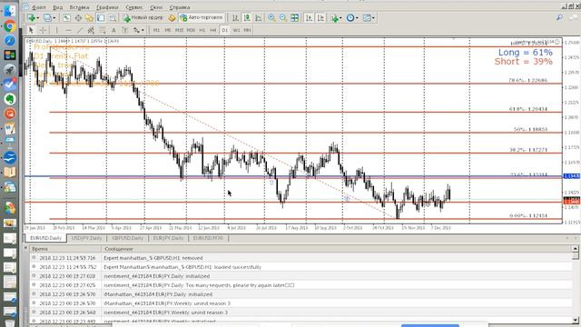Open the Сервис menu
Screen dimensions: 581x327
[x=133, y=7]
